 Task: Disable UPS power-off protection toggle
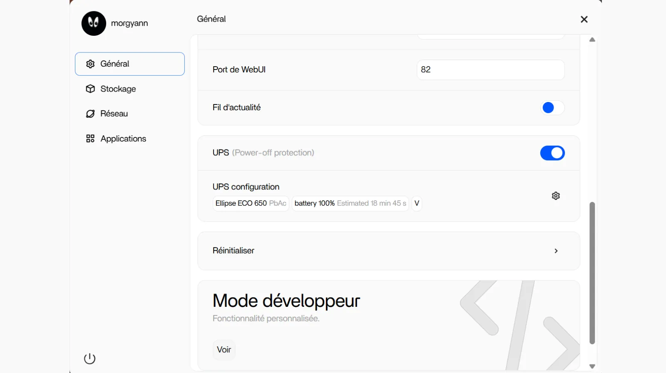click(552, 153)
